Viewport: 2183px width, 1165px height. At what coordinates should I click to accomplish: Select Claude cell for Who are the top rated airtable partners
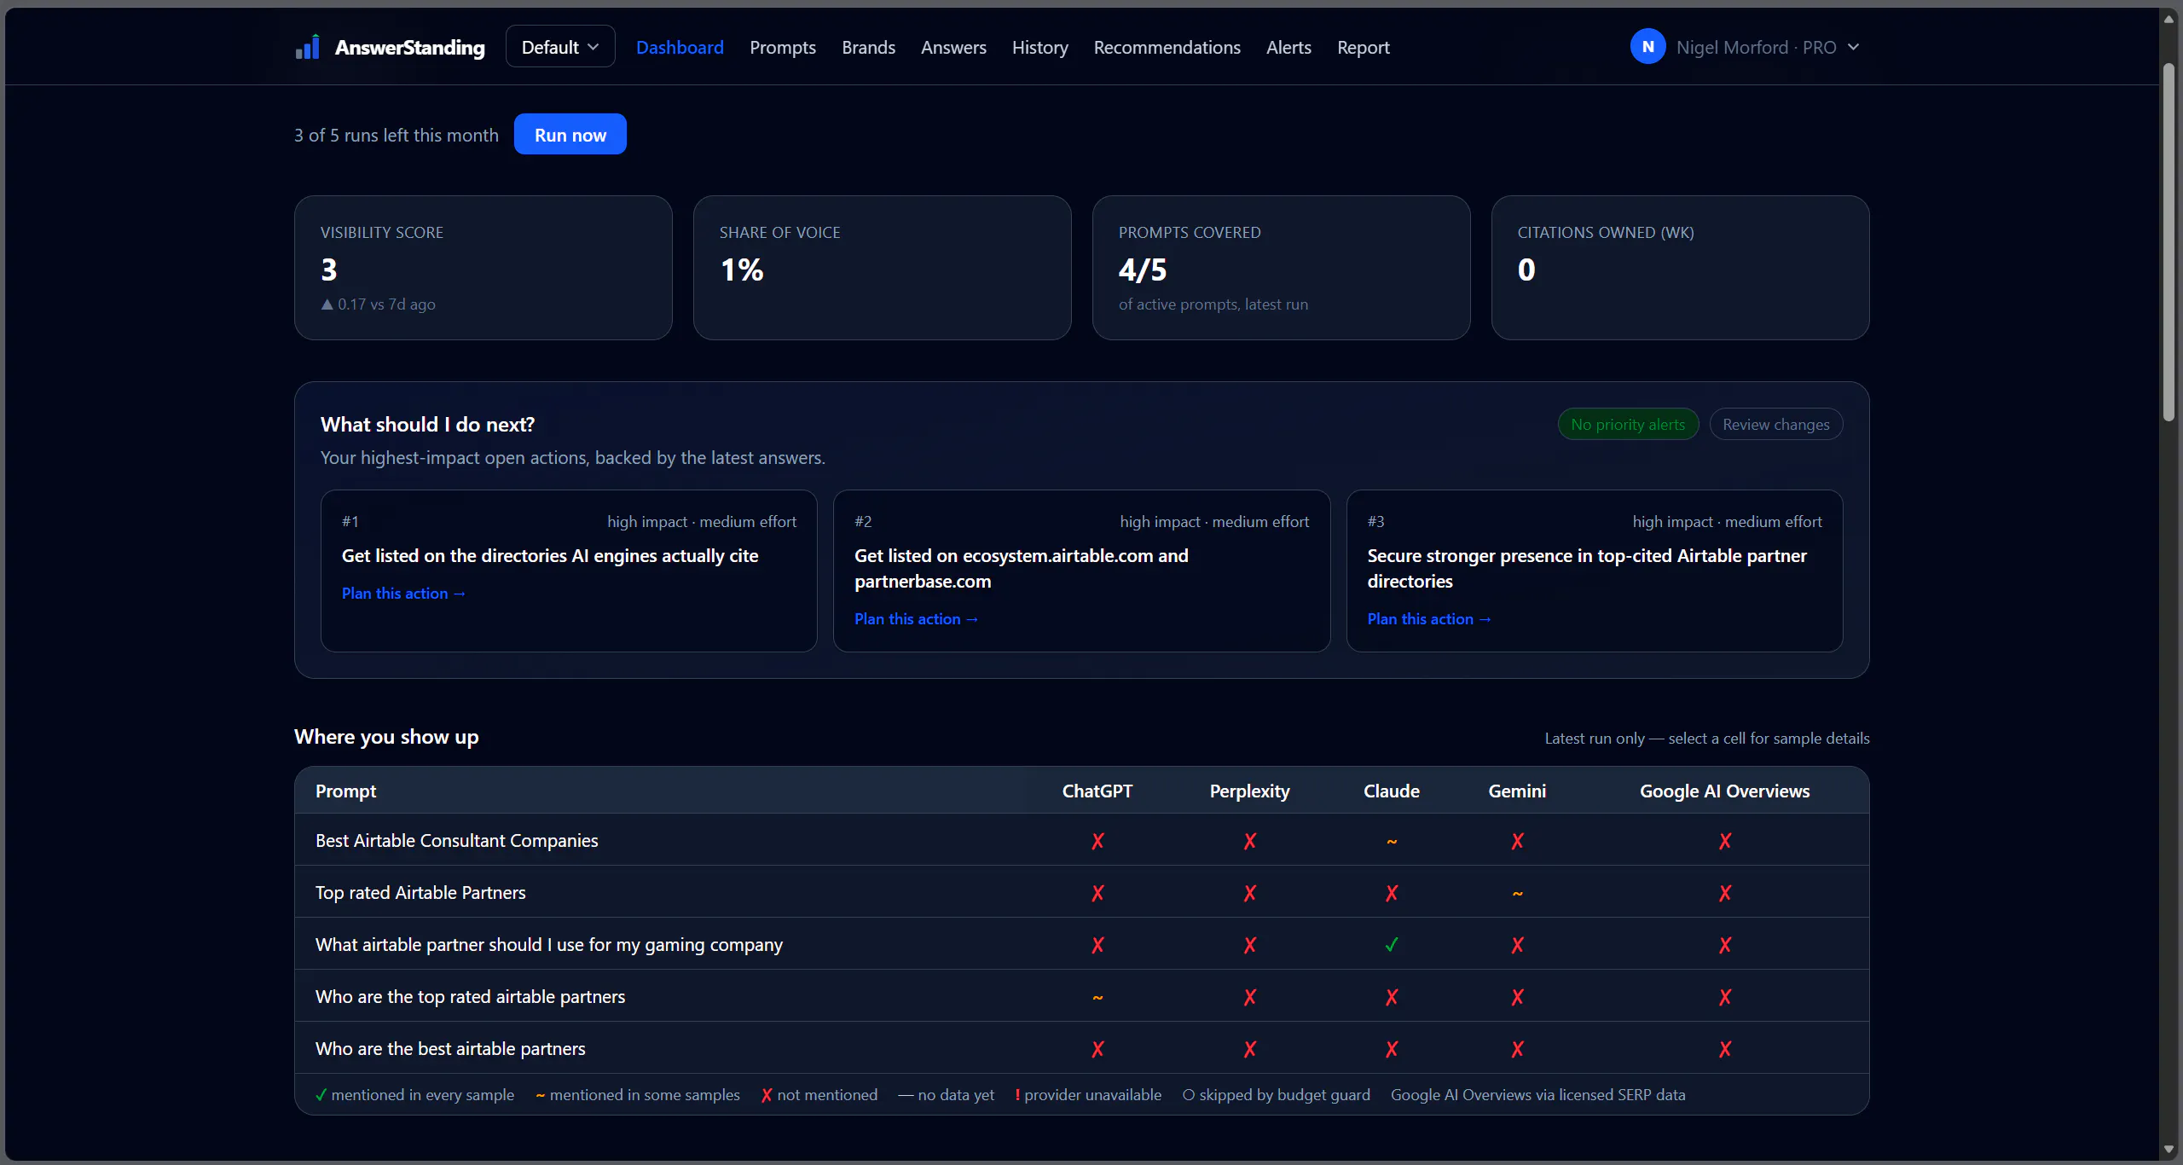1392,997
